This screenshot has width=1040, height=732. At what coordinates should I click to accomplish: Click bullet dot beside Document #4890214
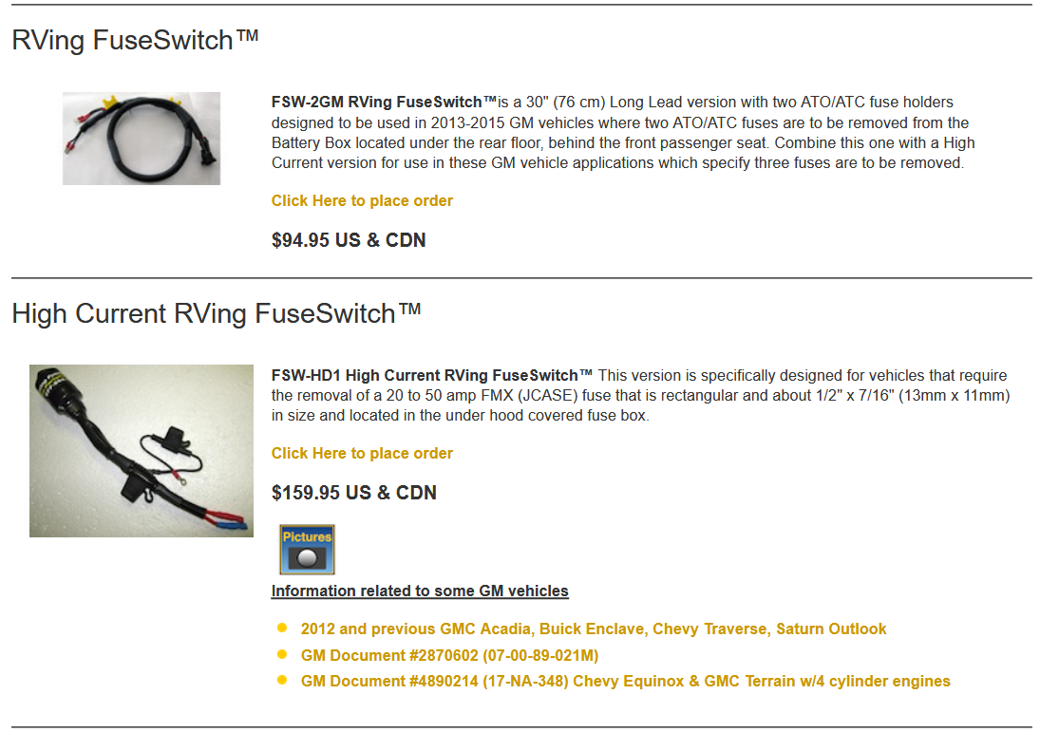click(282, 681)
